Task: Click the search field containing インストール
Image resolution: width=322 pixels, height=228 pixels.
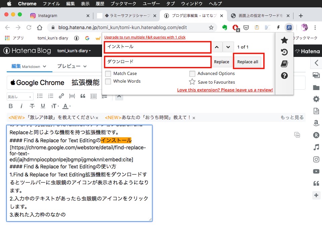Action: 157,47
